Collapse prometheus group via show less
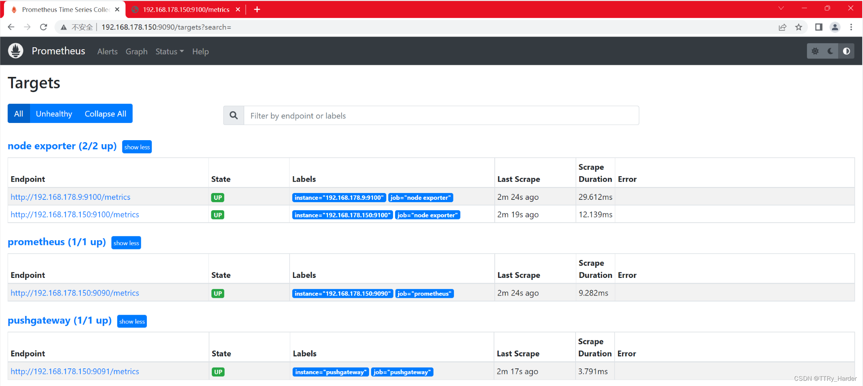This screenshot has height=386, width=863. 126,243
